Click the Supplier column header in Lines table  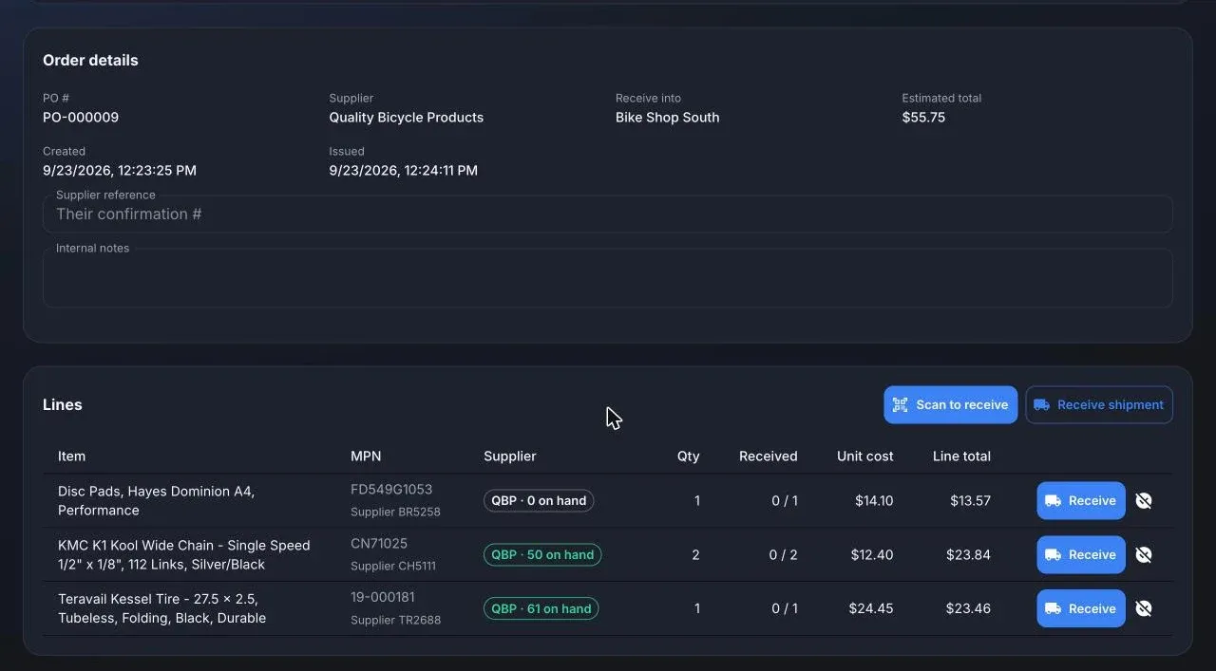(510, 456)
